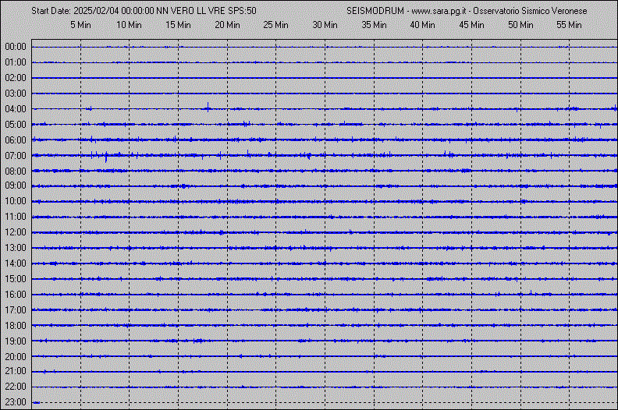
Task: Click the 20 Min column header
Action: (227, 25)
